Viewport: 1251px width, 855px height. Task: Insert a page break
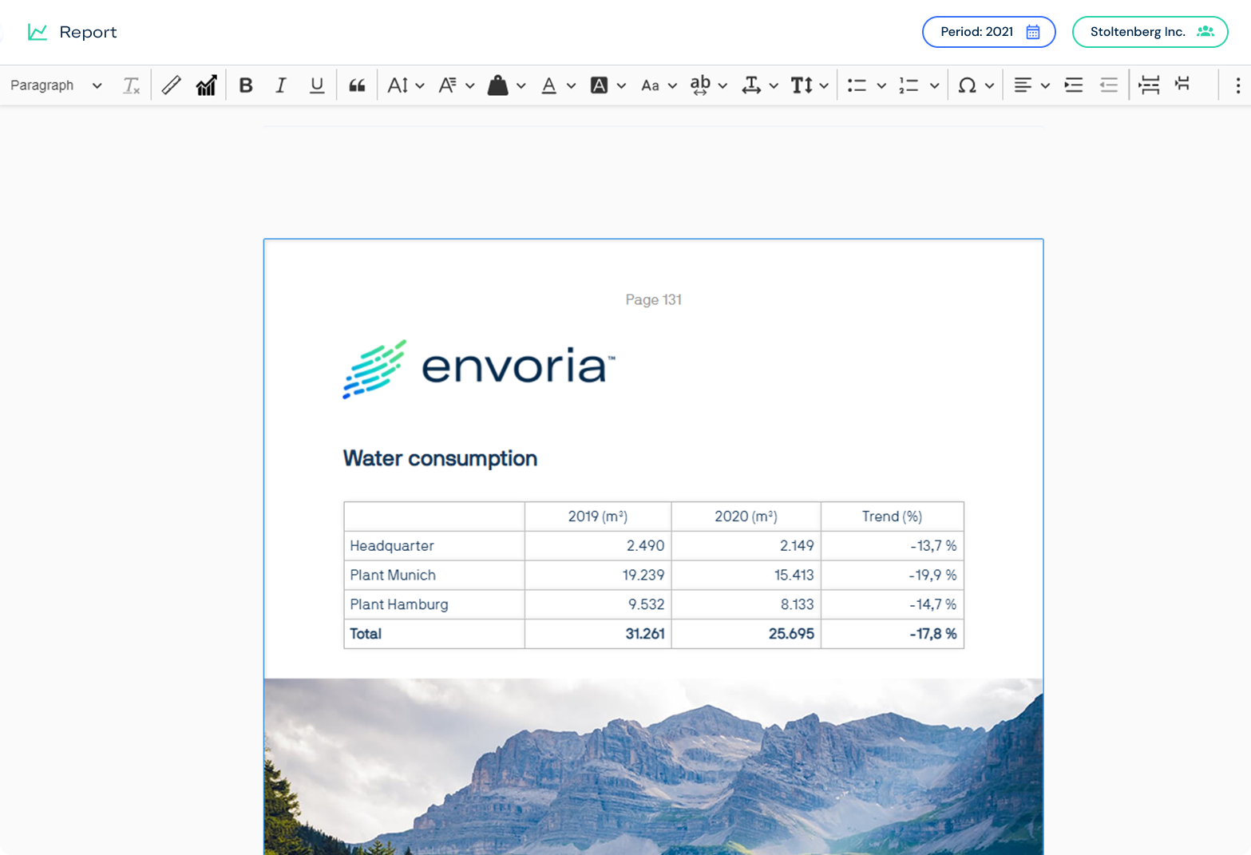[1149, 85]
